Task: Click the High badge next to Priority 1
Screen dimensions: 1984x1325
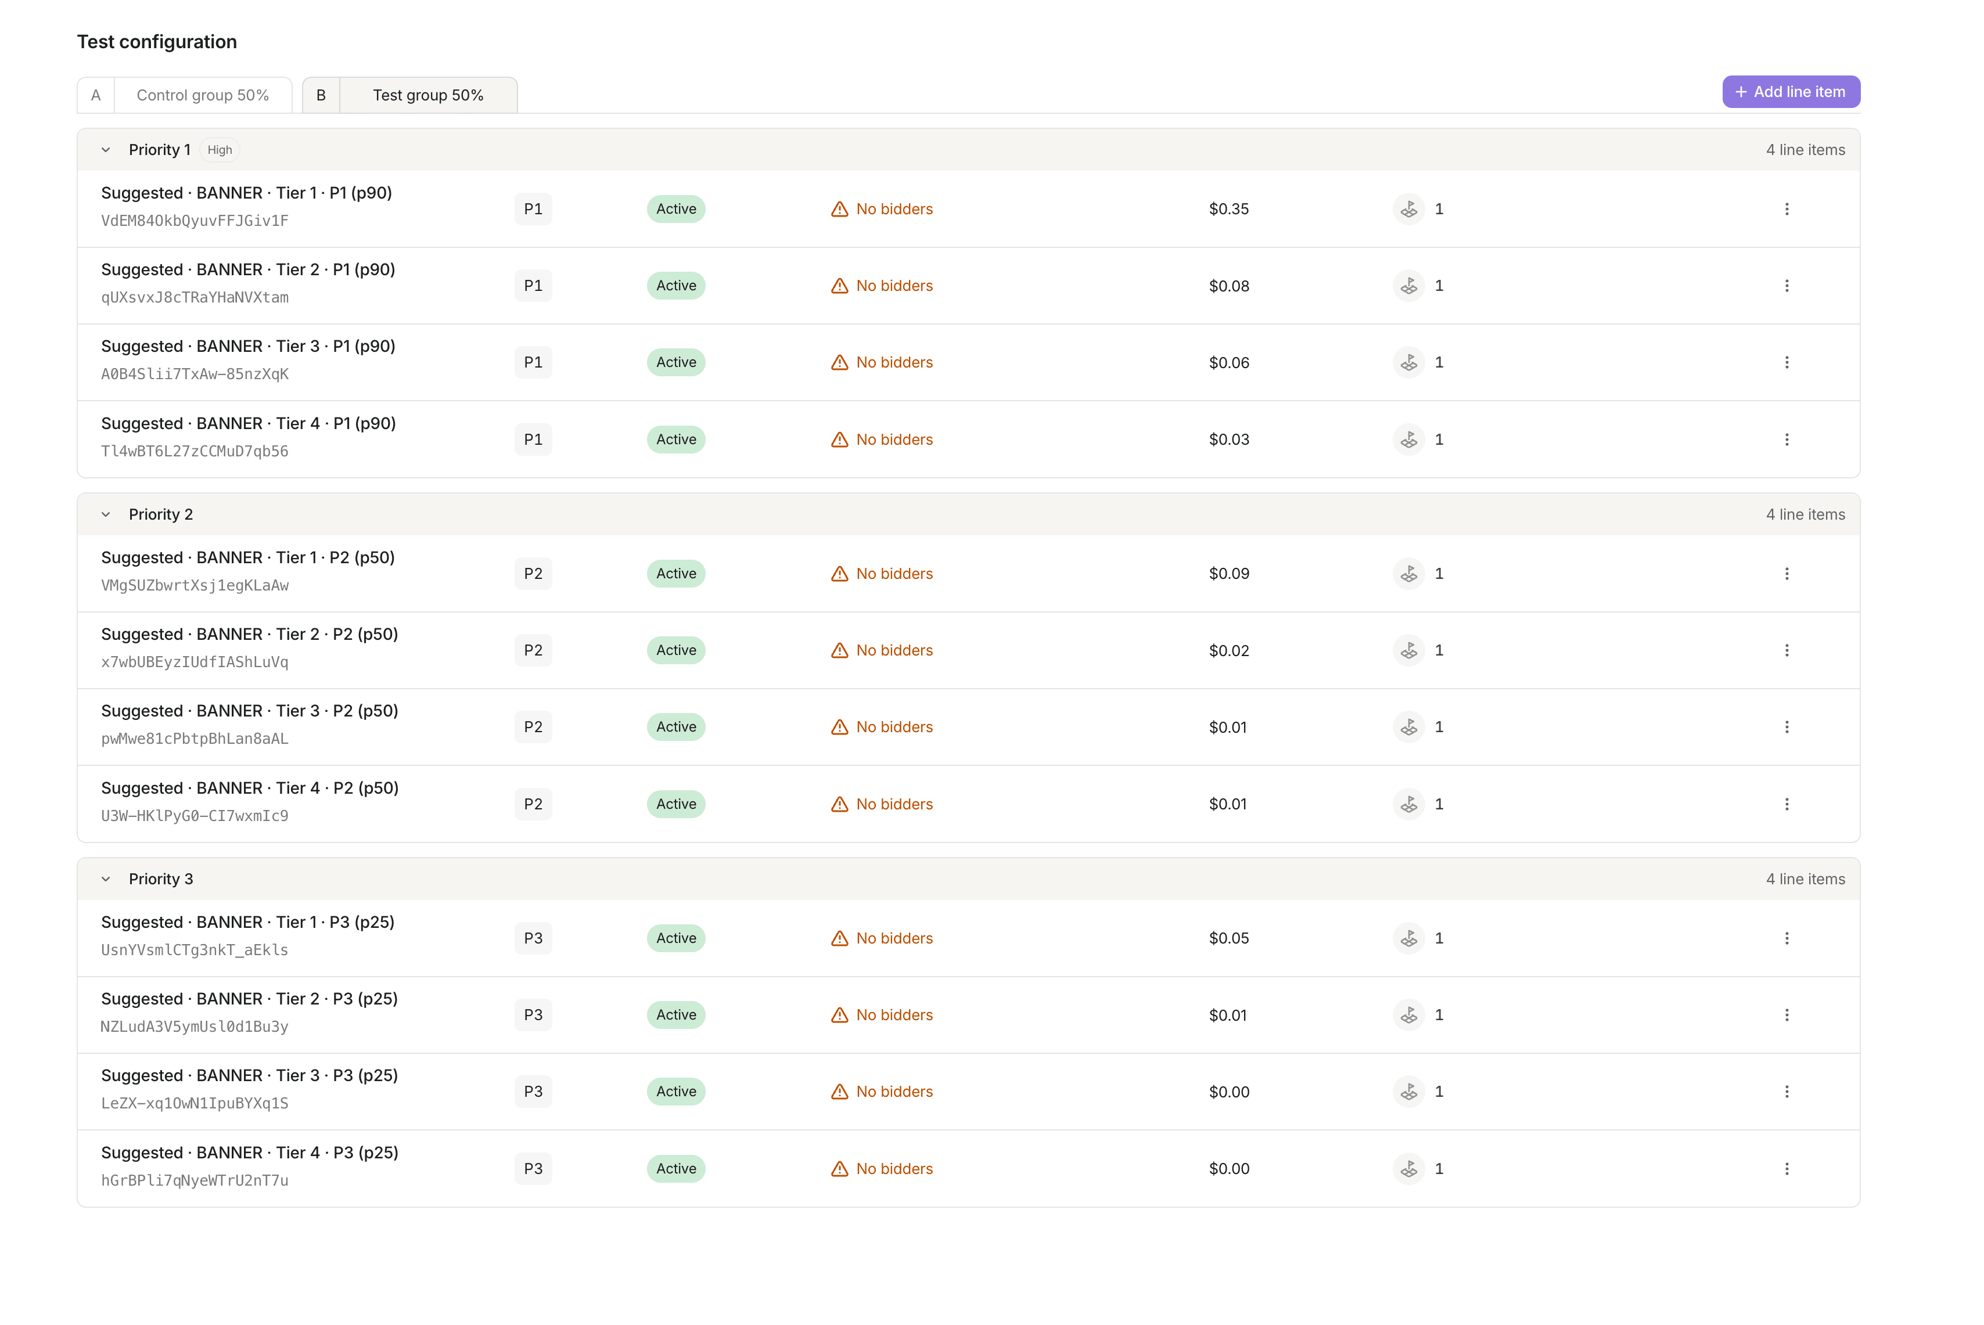Action: point(220,150)
